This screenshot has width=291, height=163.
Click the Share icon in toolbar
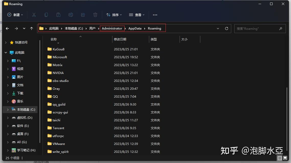pyautogui.click(x=83, y=15)
